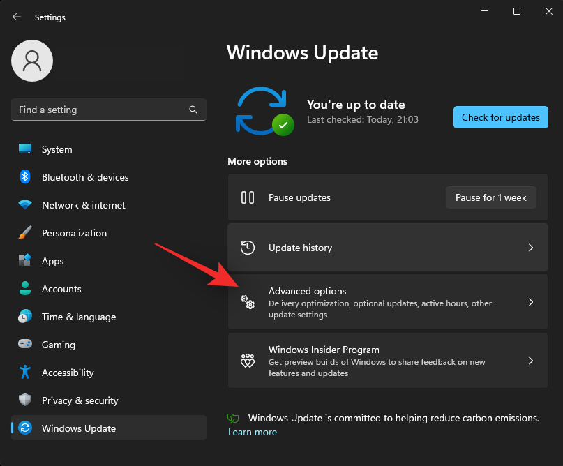The height and width of the screenshot is (466, 563).
Task: Expand Advanced options settings
Action: (388, 301)
